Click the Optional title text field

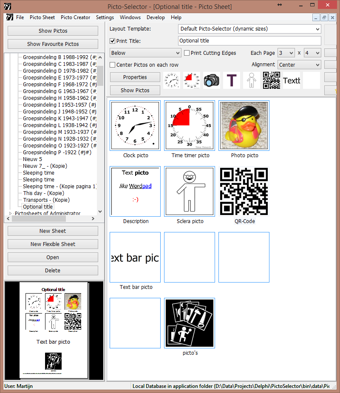coord(249,41)
